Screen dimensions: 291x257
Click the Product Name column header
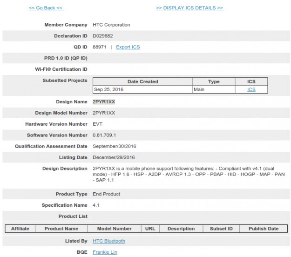[x=61, y=229]
